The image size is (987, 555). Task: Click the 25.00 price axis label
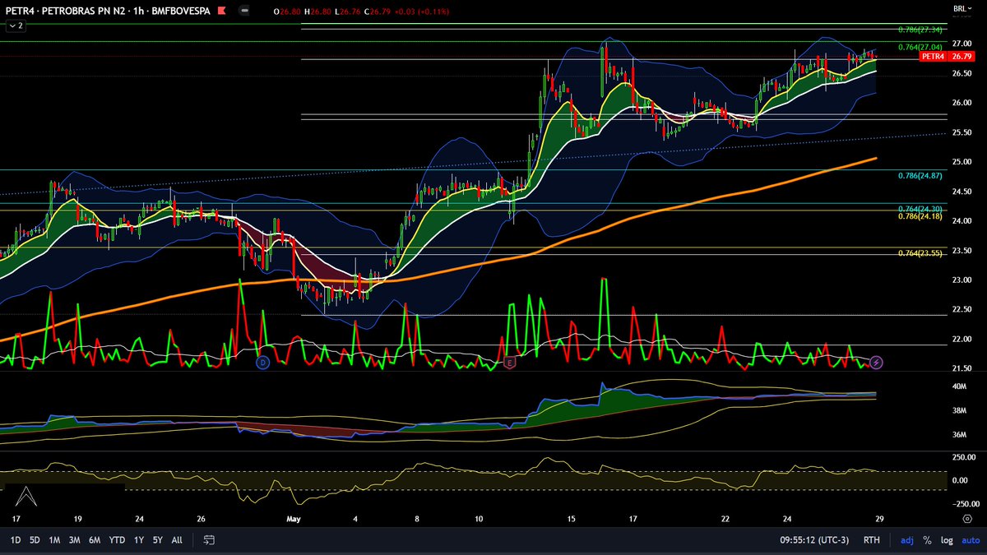coord(962,162)
